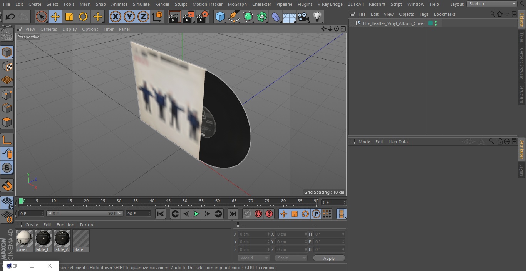Screen dimensions: 526x271
Task: Open the Content Browser side tab
Action: coord(522,63)
